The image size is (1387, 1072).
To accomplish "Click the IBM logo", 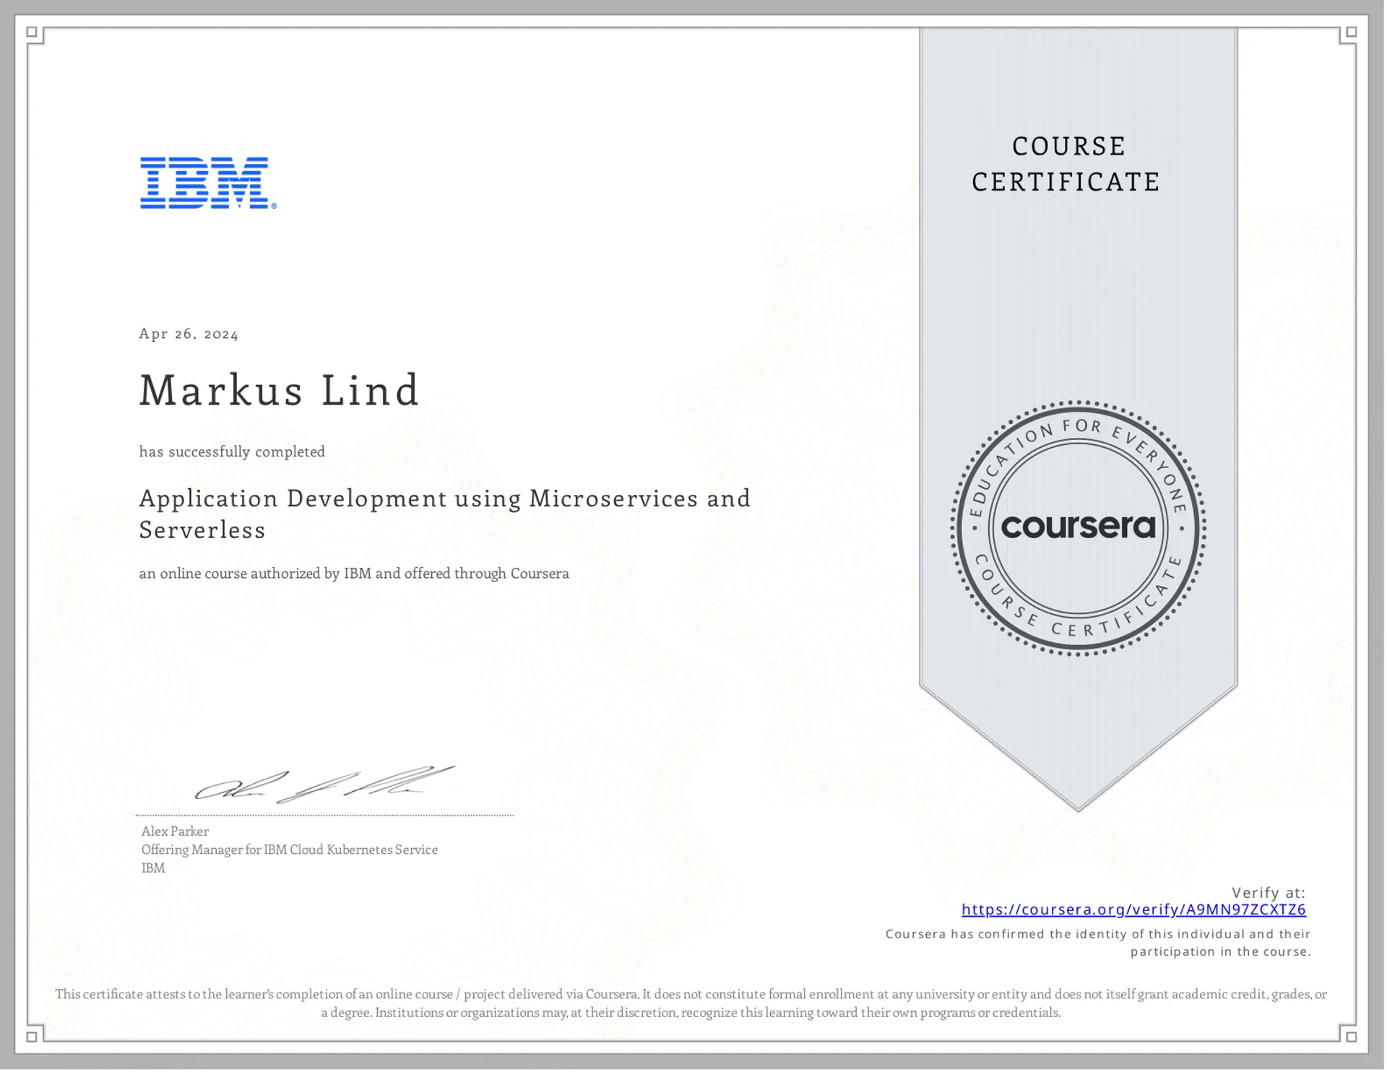I will click(x=209, y=183).
